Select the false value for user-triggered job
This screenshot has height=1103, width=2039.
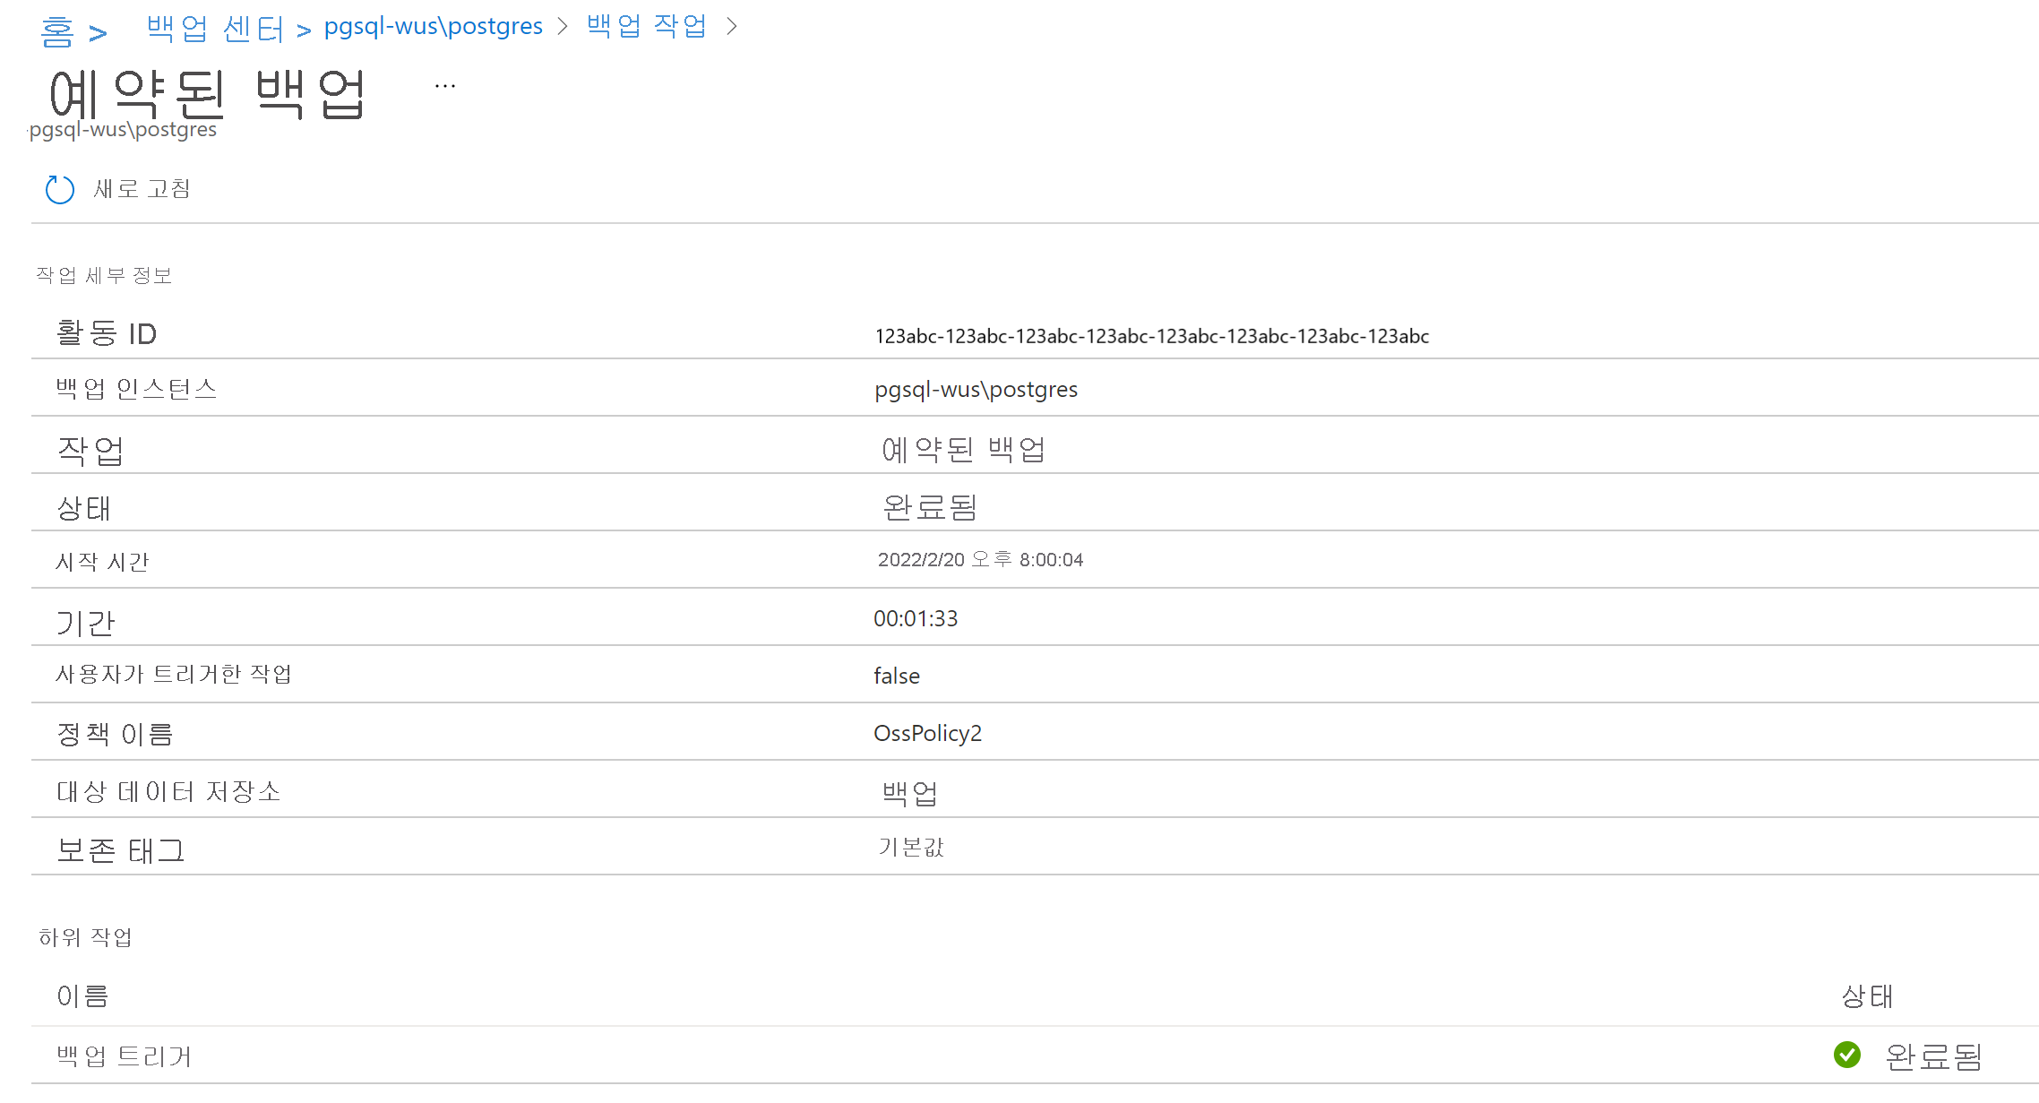point(897,676)
